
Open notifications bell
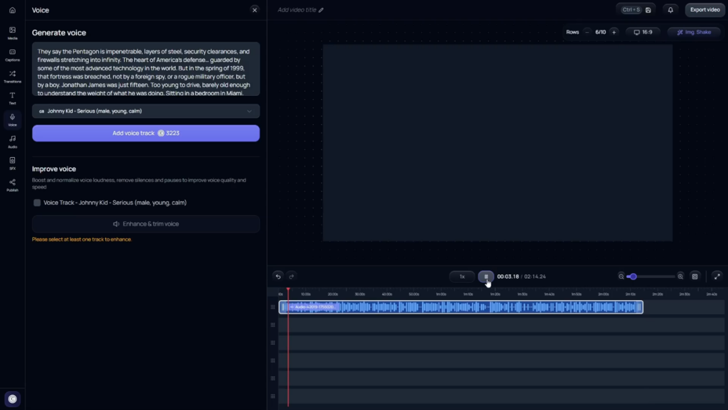point(671,9)
